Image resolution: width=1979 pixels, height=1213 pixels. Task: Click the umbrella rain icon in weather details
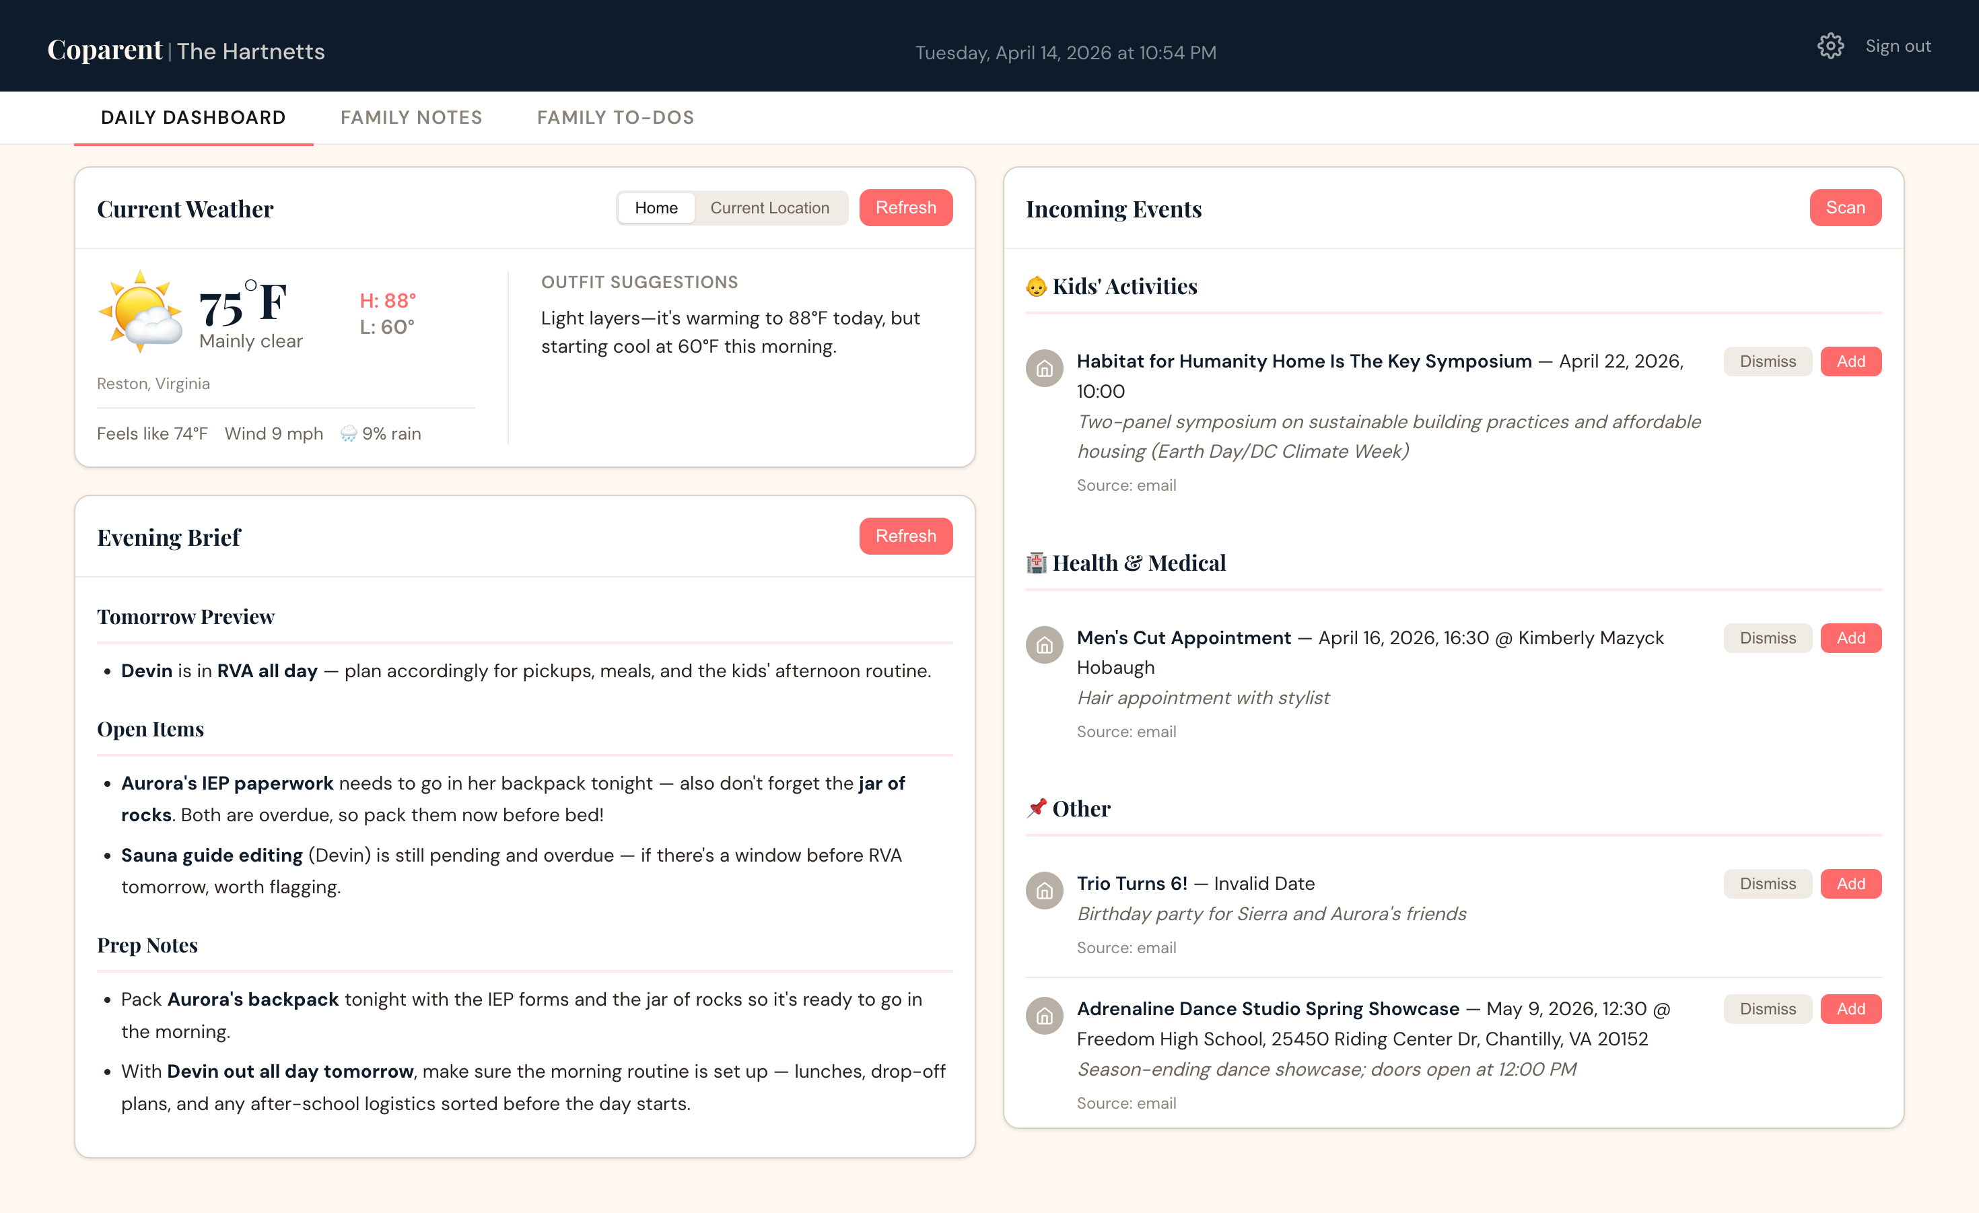point(348,433)
